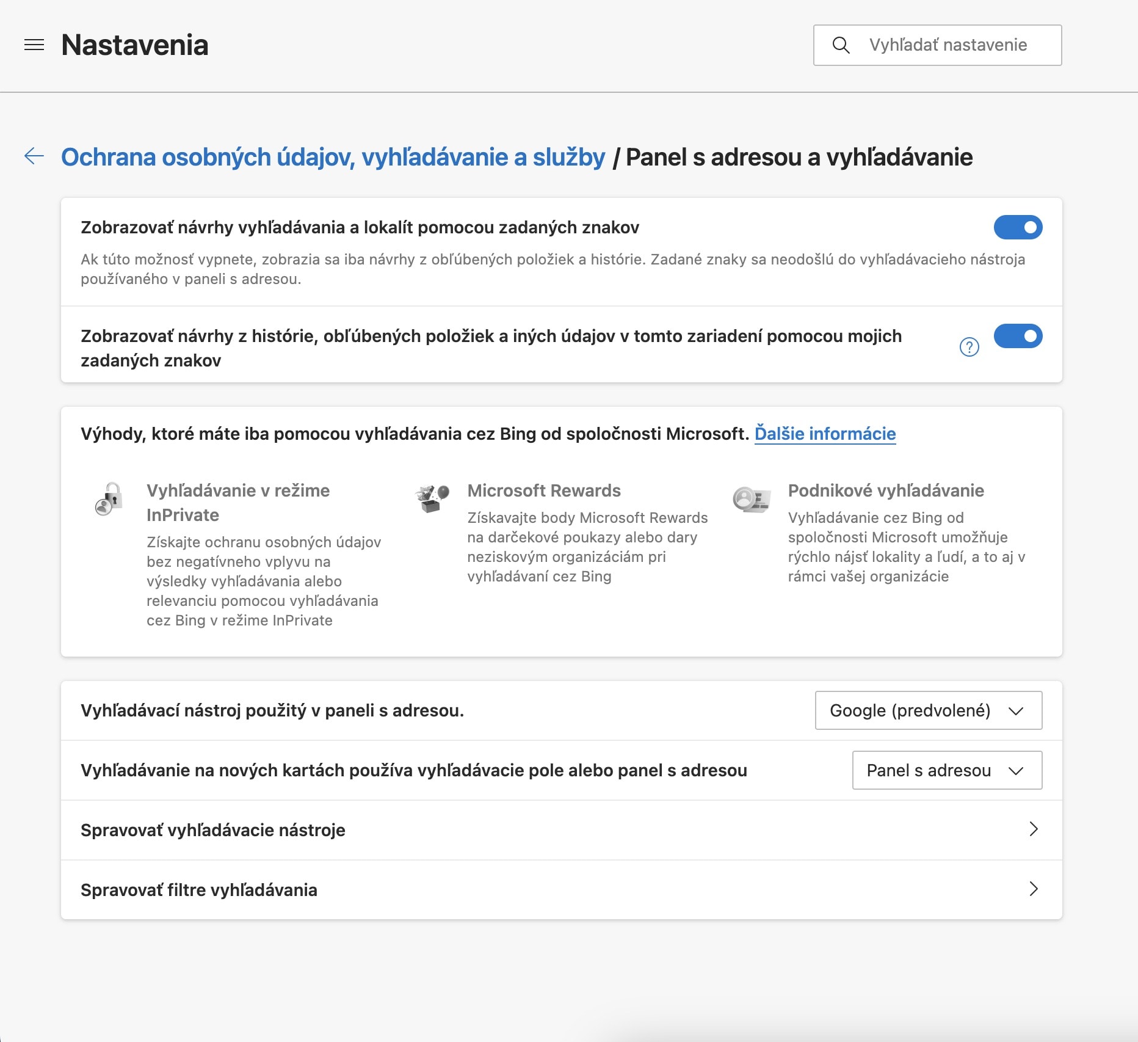Viewport: 1138px width, 1042px height.
Task: Open the Google (predvolené) search engine dropdown
Action: (929, 710)
